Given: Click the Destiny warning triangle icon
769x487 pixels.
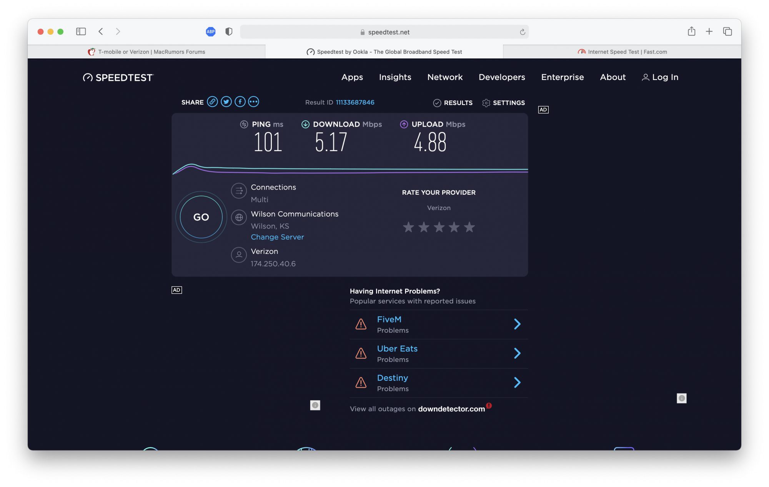Looking at the screenshot, I should click(361, 383).
